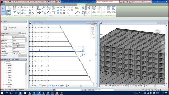Click the Paste clipboard icon
Image resolution: width=169 pixels, height=95 pixels.
(14, 8)
